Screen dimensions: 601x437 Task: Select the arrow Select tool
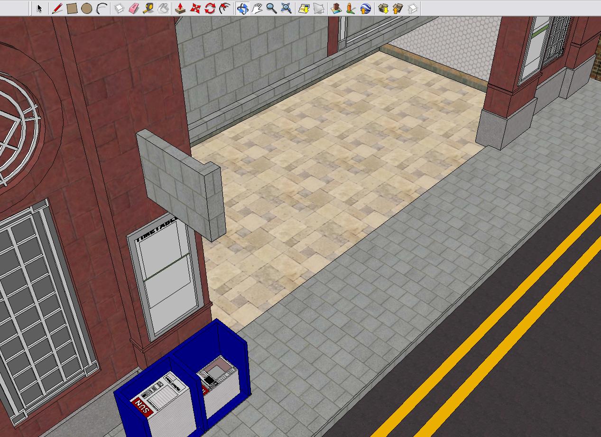pyautogui.click(x=40, y=9)
